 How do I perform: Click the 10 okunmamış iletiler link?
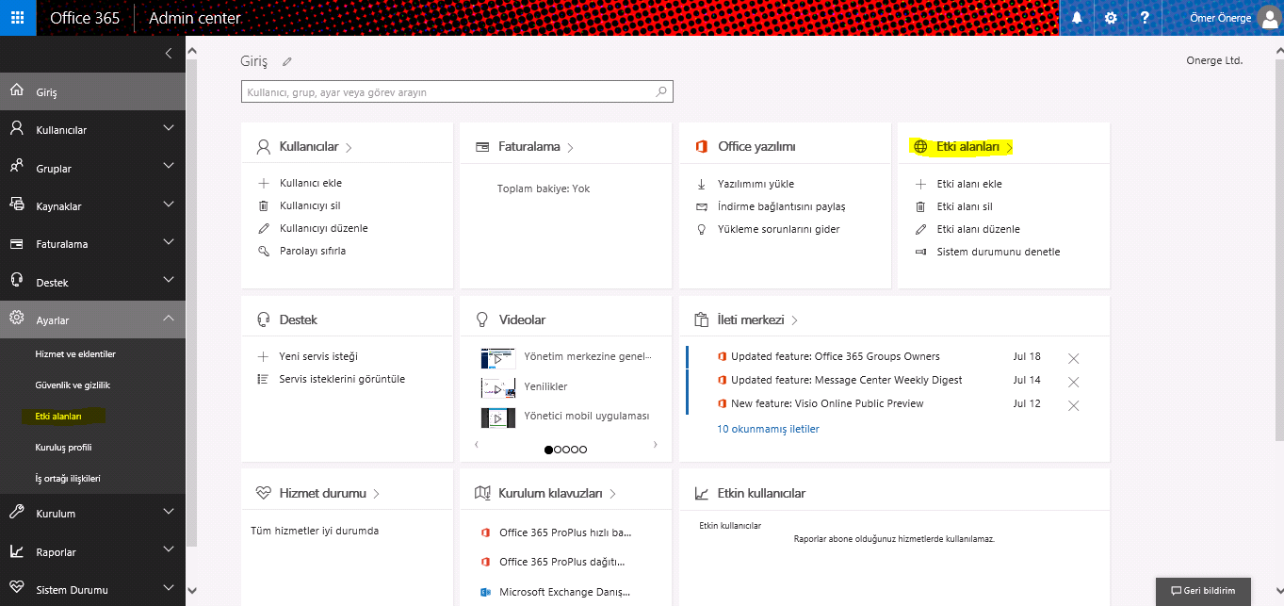tap(768, 429)
